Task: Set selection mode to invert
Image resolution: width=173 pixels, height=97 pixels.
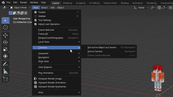Action: point(22,13)
